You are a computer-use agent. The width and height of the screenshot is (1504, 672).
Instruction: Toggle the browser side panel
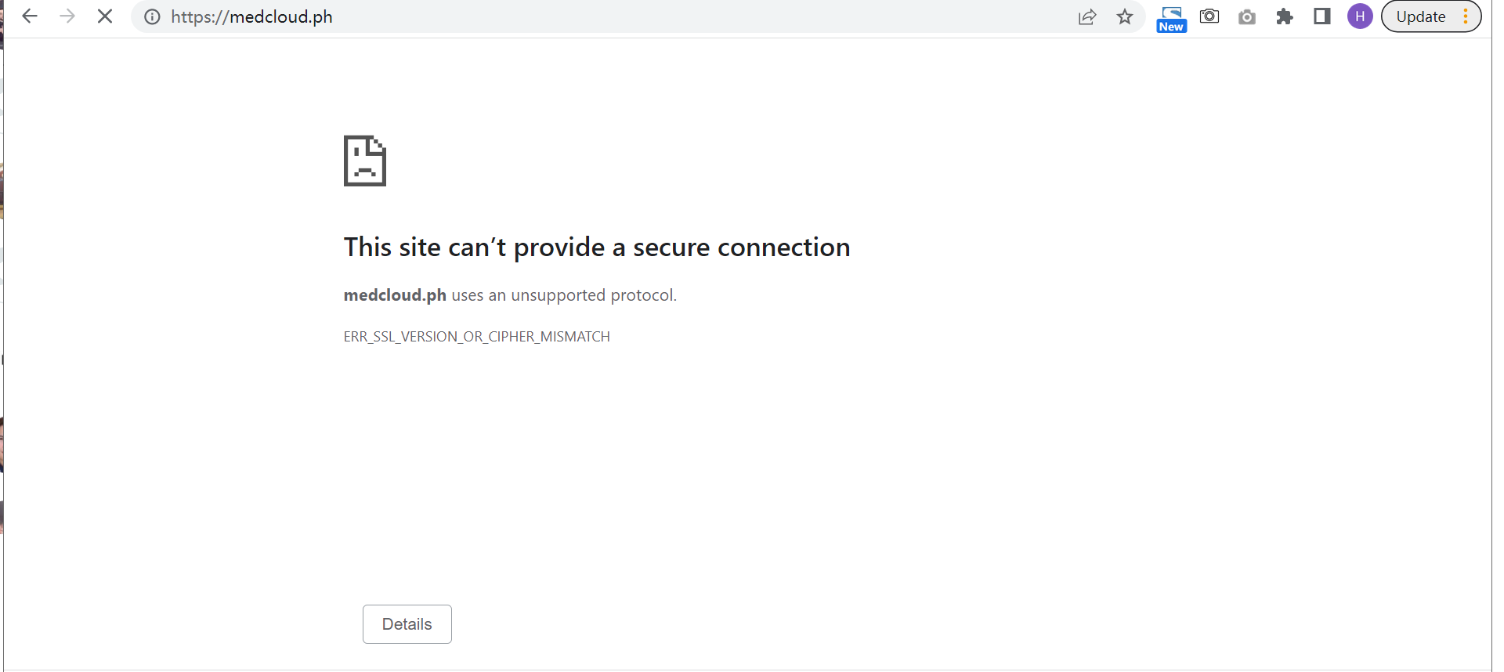point(1322,16)
